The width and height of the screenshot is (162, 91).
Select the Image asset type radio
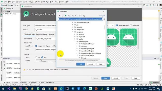[x=36, y=46]
